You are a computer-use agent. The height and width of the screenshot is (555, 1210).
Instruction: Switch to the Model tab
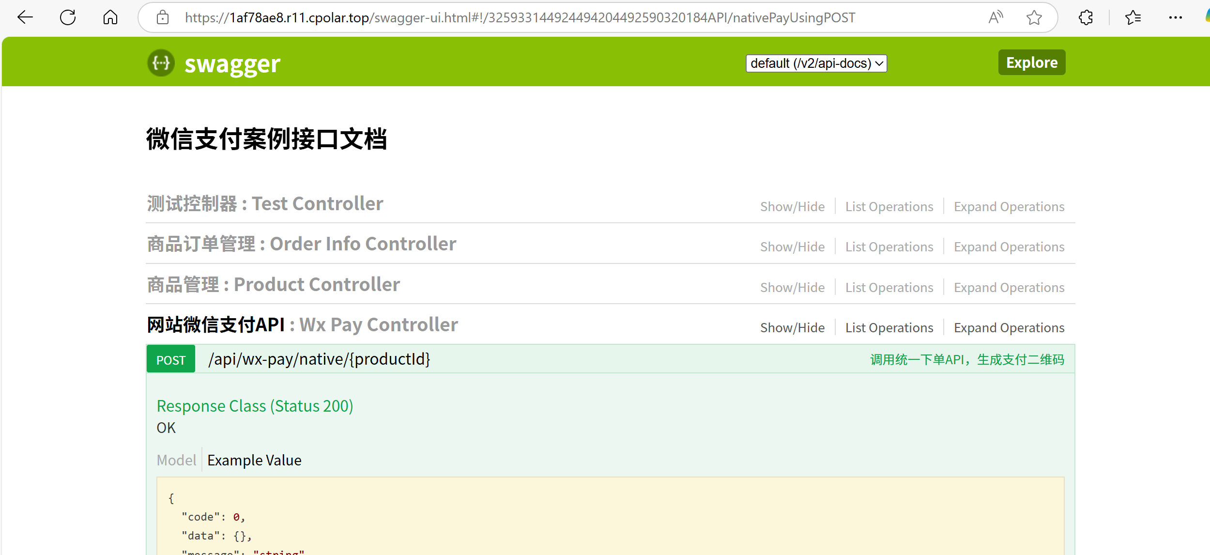[x=176, y=460]
